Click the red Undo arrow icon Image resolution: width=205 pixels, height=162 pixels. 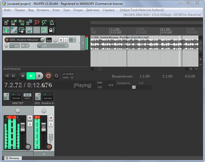[37, 23]
